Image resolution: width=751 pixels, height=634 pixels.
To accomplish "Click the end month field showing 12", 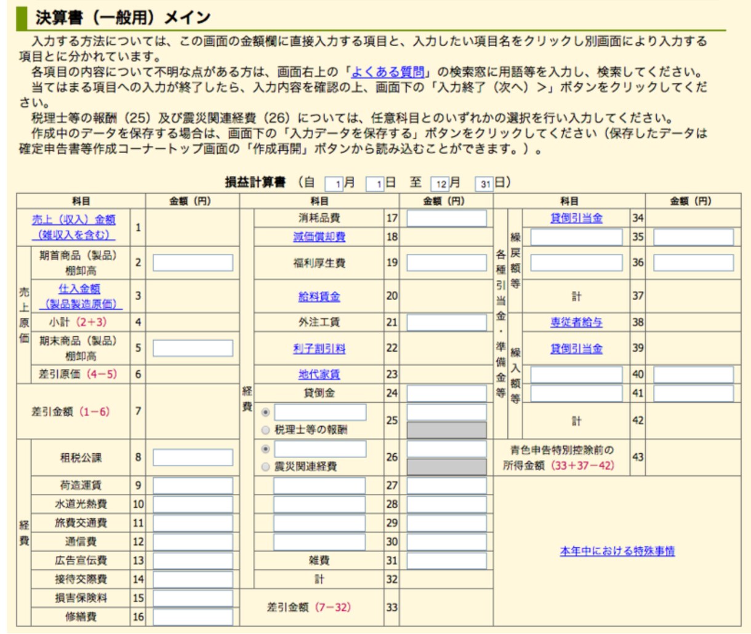I will pos(440,183).
